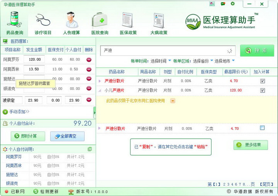Viewport: 278px width, 196px height.
Task: Open the chat feedback bubble icon
Action: coord(223,4)
